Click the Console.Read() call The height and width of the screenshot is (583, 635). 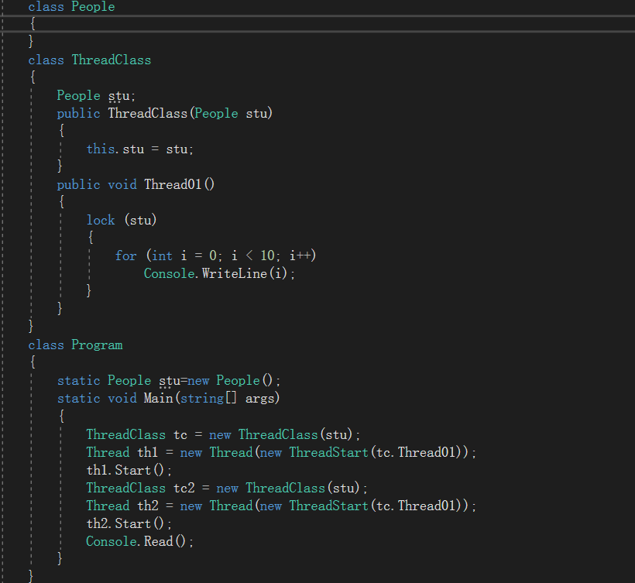(139, 540)
